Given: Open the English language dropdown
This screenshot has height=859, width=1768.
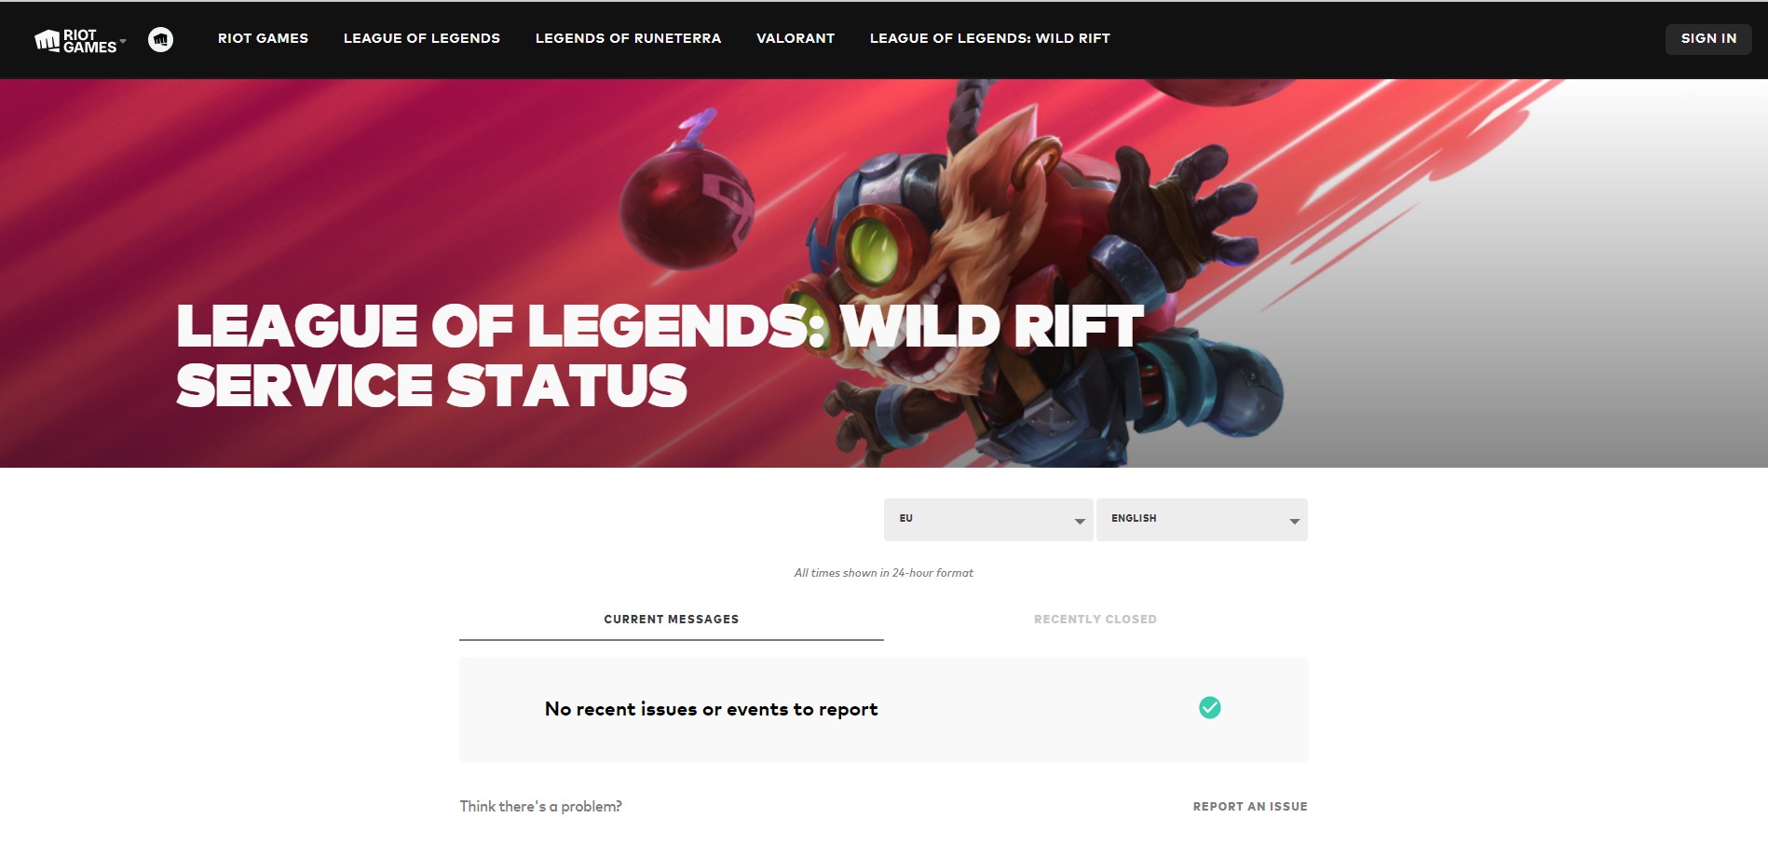Looking at the screenshot, I should pyautogui.click(x=1202, y=519).
